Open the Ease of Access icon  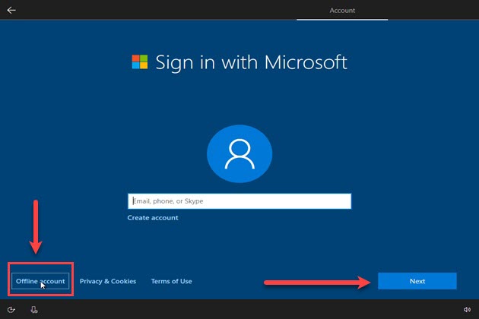pos(11,310)
